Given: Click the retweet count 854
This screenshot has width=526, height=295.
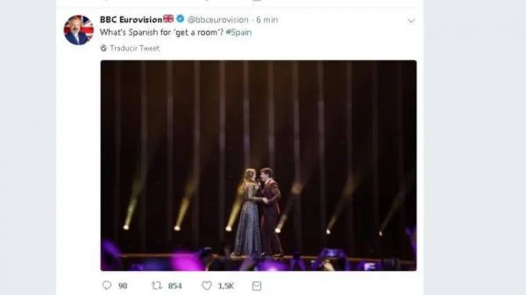Looking at the screenshot, I should click(175, 285).
